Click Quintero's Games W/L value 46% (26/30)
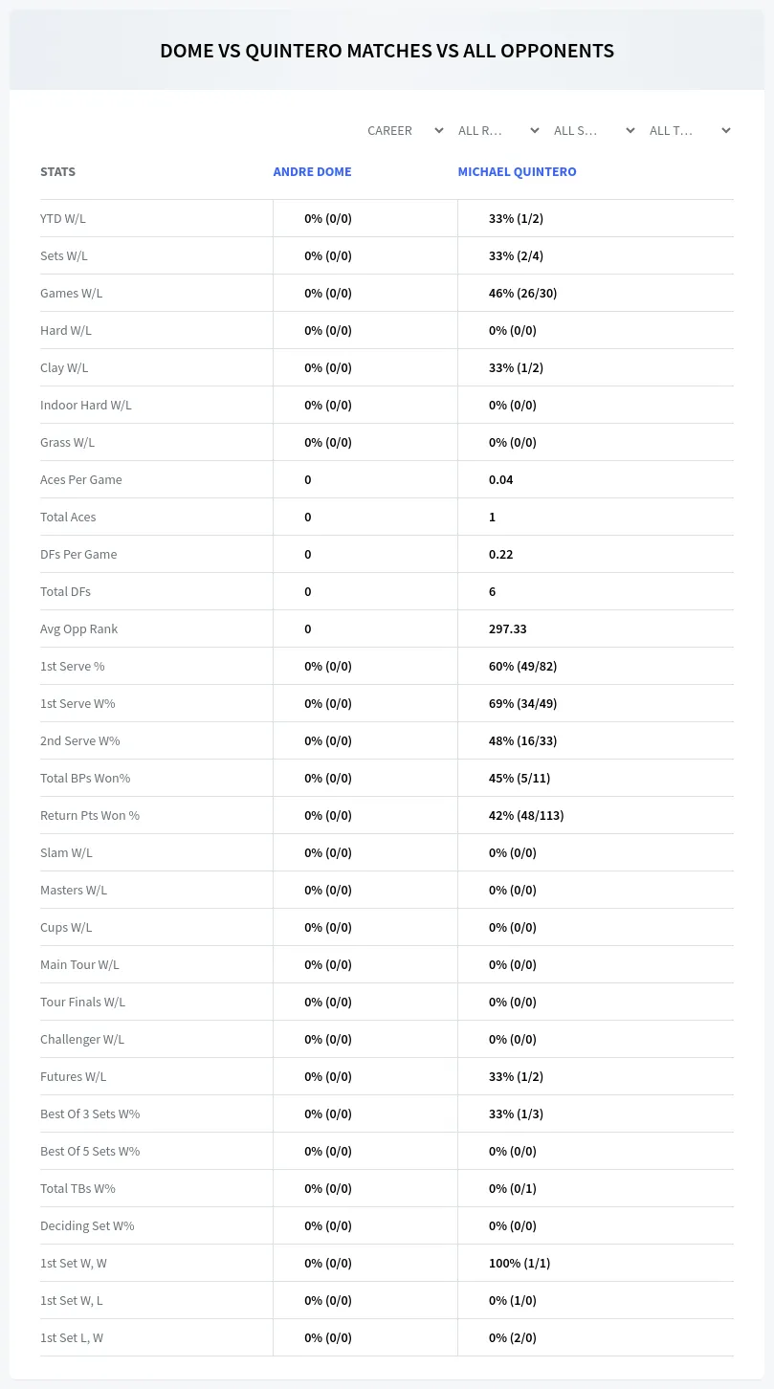The width and height of the screenshot is (774, 1389). click(x=522, y=294)
